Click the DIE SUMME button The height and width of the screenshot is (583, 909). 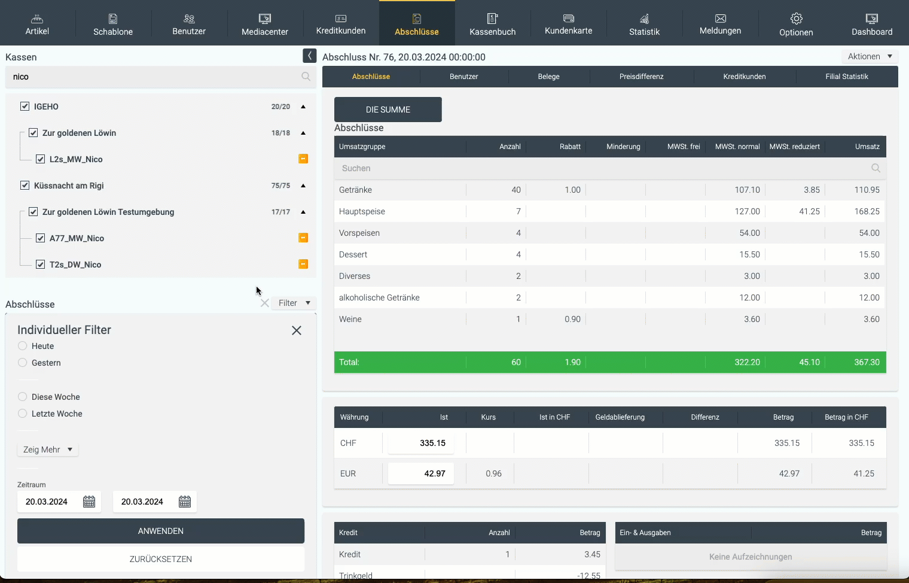[388, 110]
